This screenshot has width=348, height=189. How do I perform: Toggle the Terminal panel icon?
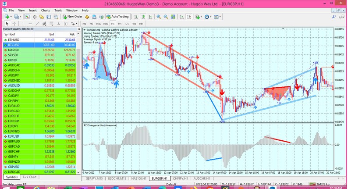coord(49,17)
